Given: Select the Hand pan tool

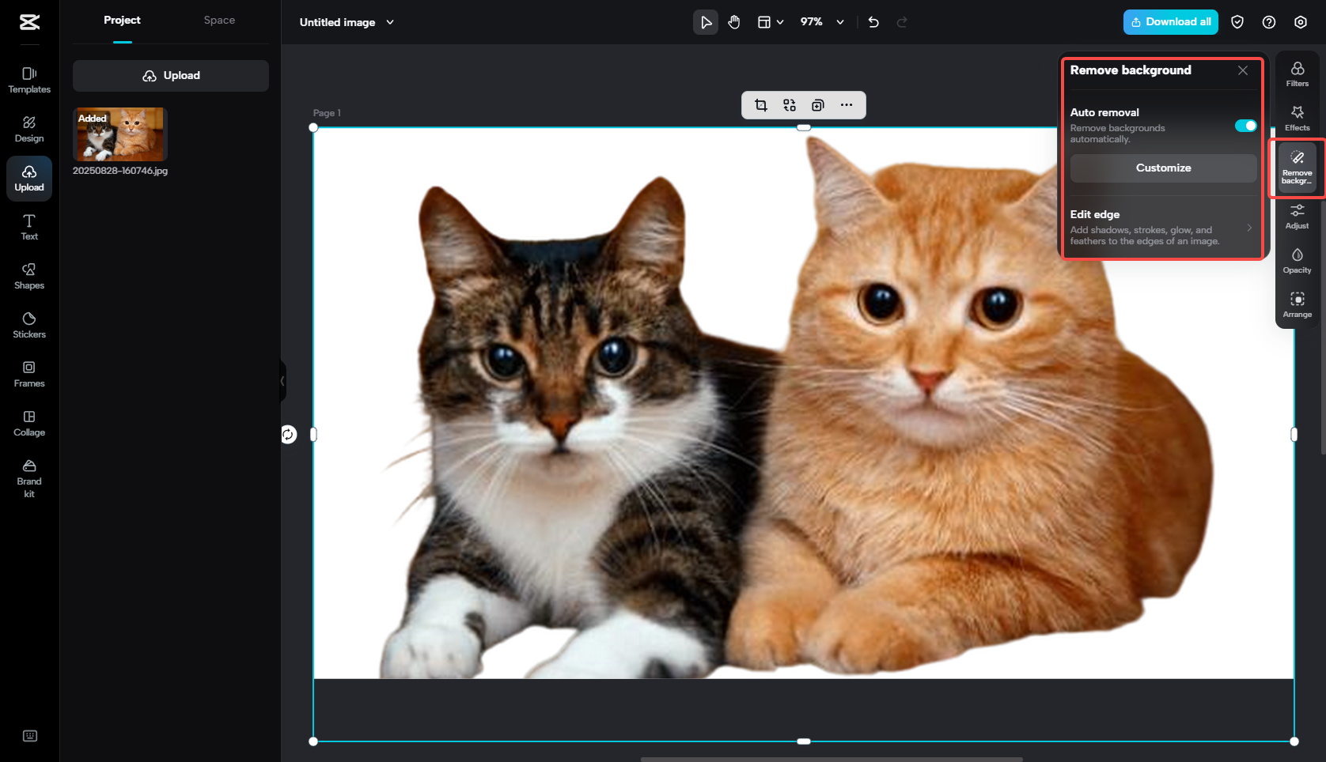Looking at the screenshot, I should coord(733,22).
